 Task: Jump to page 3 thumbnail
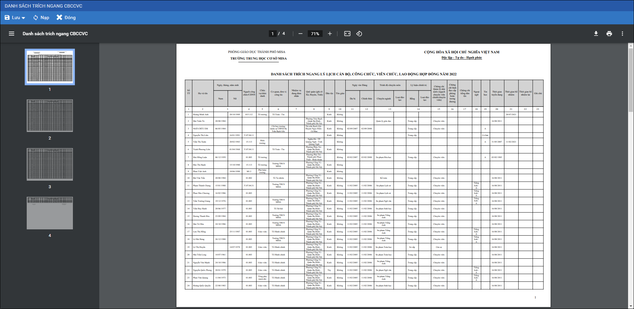point(50,164)
